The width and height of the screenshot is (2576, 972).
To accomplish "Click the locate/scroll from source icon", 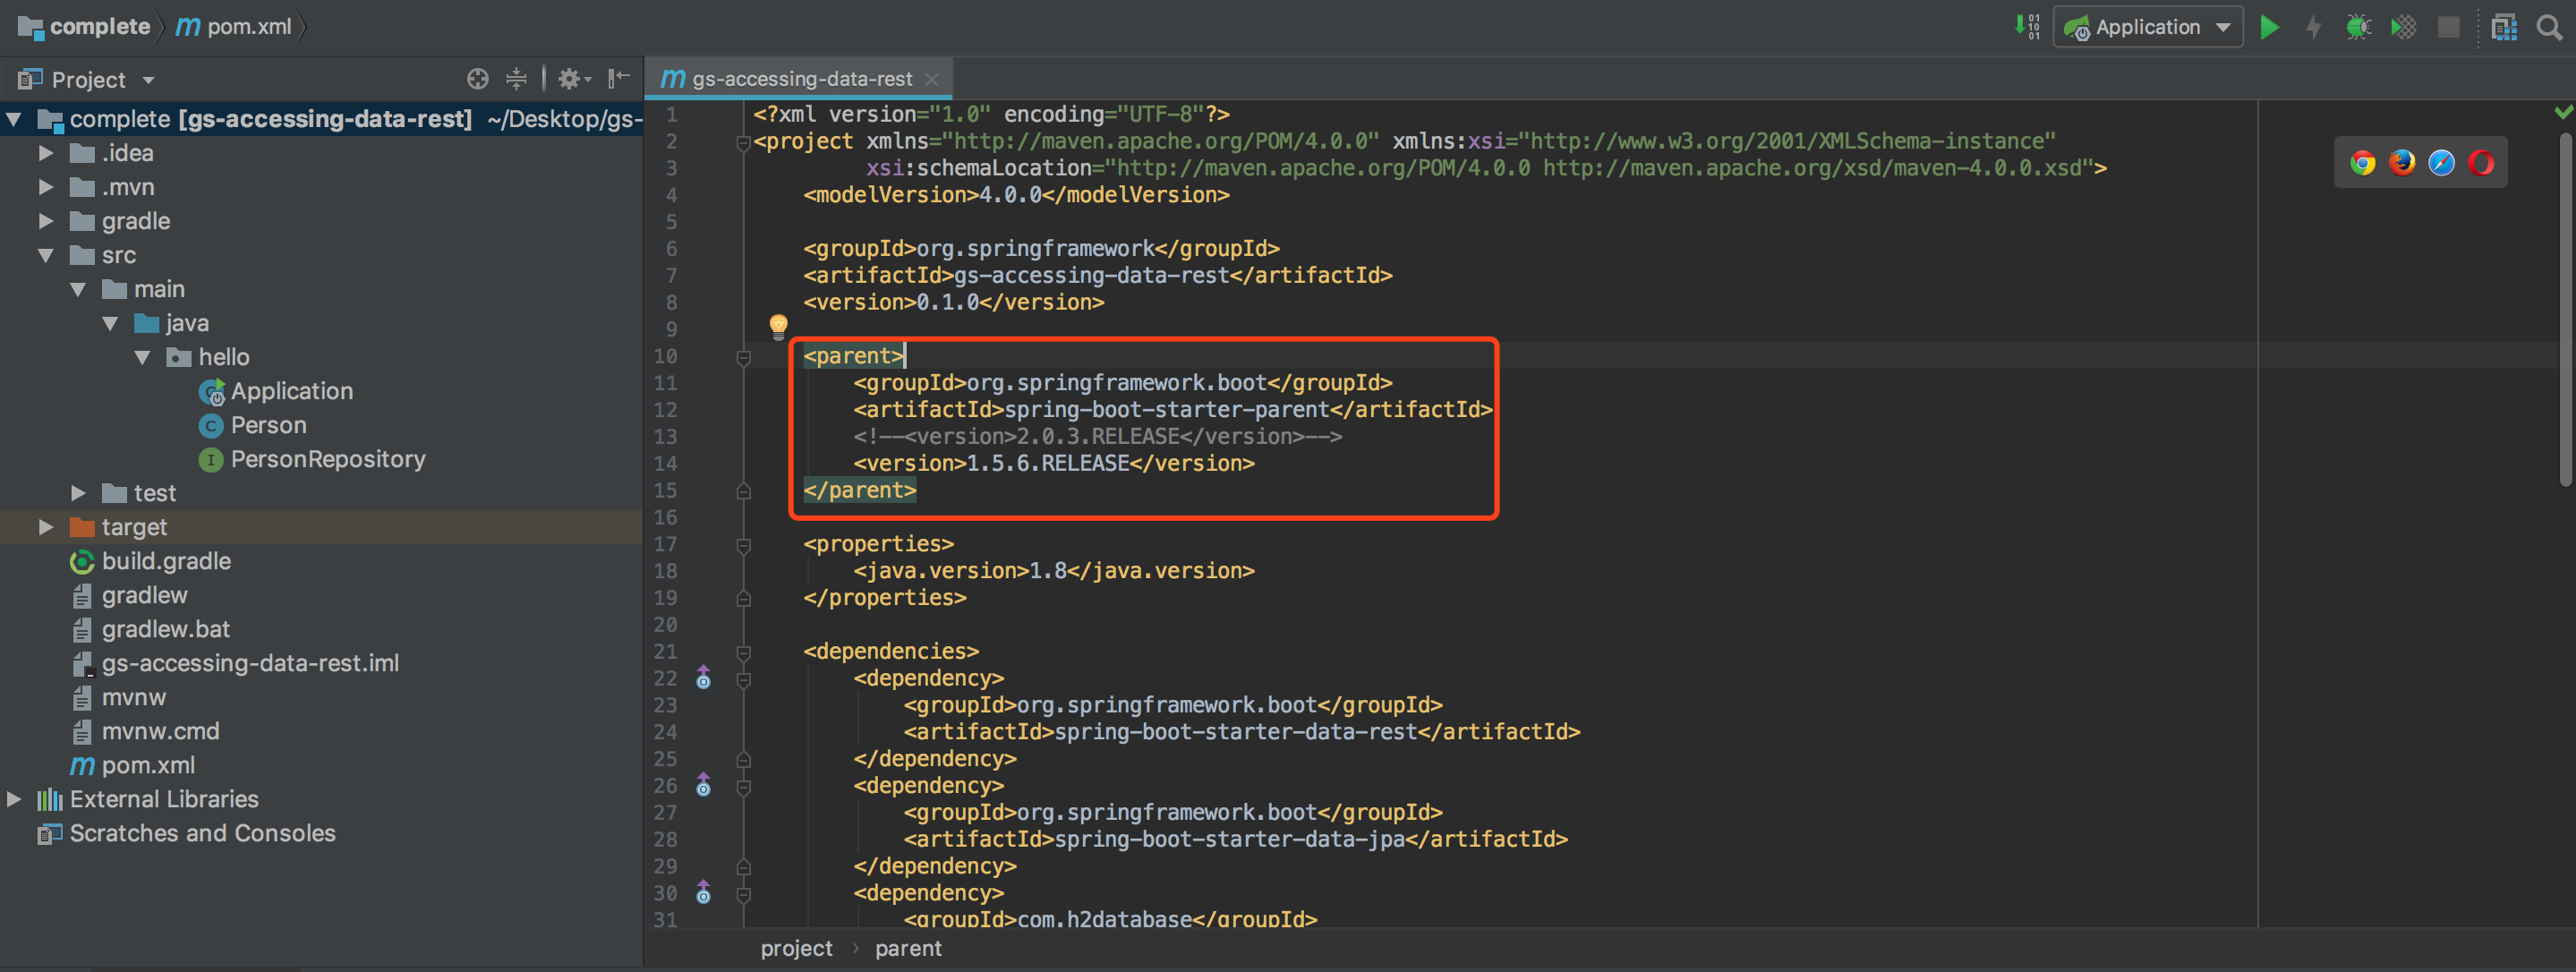I will point(478,79).
